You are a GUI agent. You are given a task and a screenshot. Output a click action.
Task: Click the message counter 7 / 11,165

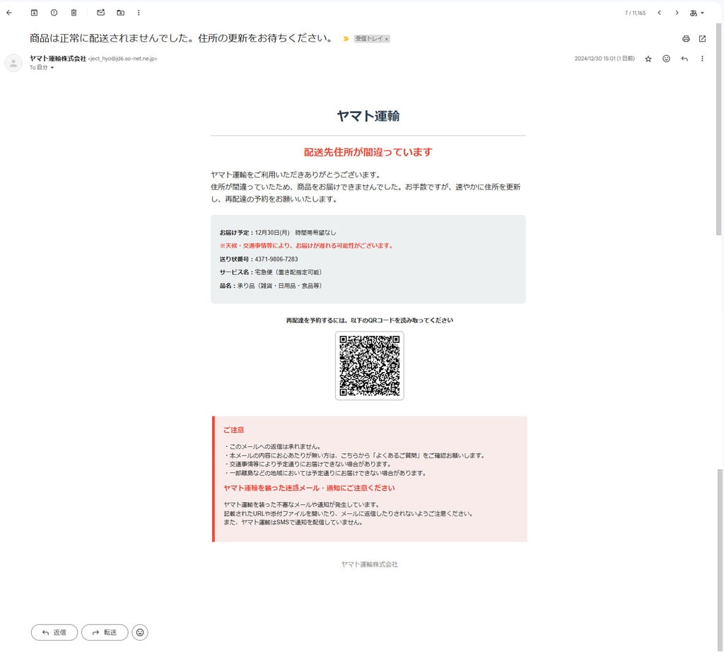pyautogui.click(x=636, y=13)
